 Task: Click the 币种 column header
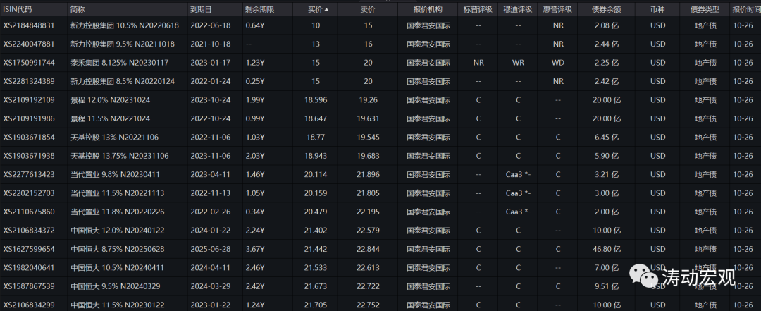click(657, 10)
